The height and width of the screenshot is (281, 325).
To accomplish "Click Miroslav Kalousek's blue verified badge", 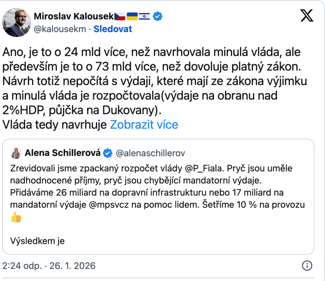I will pos(158,16).
